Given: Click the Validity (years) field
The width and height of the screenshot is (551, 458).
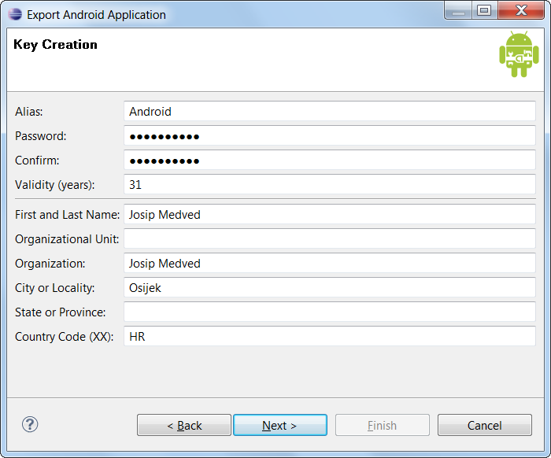Looking at the screenshot, I should pos(329,185).
